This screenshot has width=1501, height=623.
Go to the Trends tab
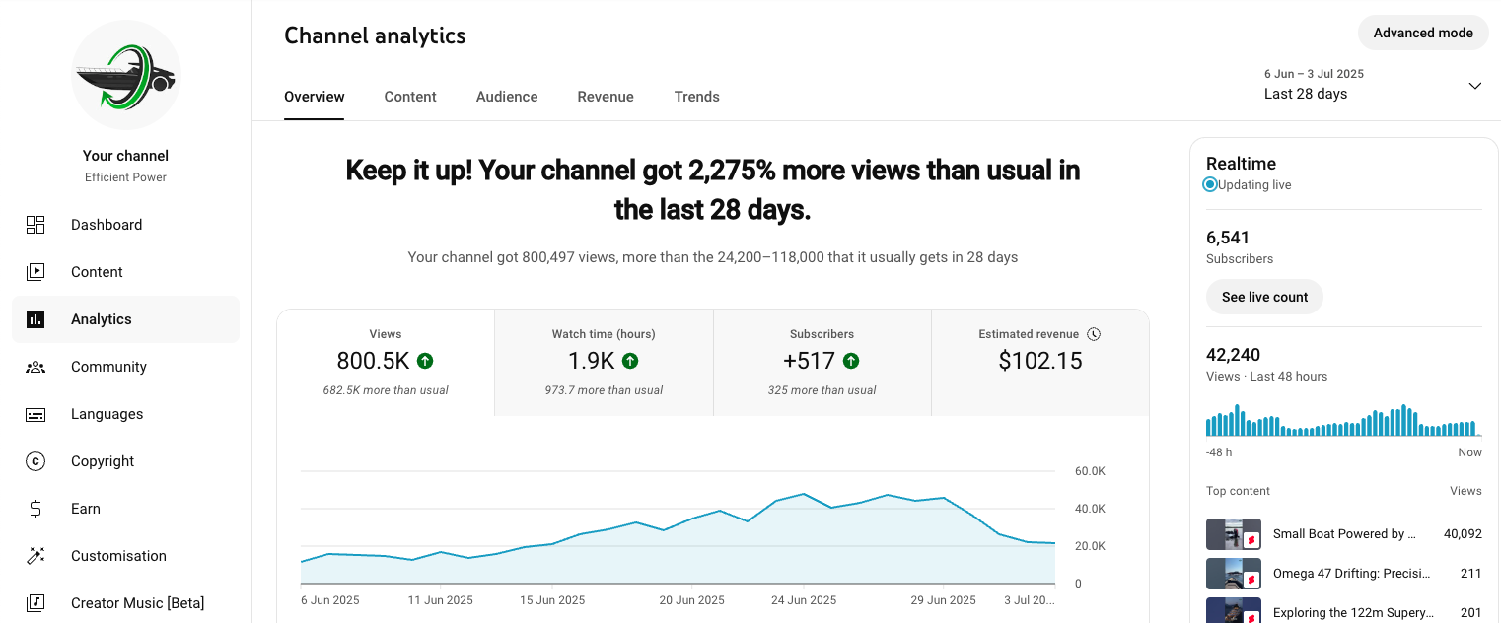click(696, 97)
